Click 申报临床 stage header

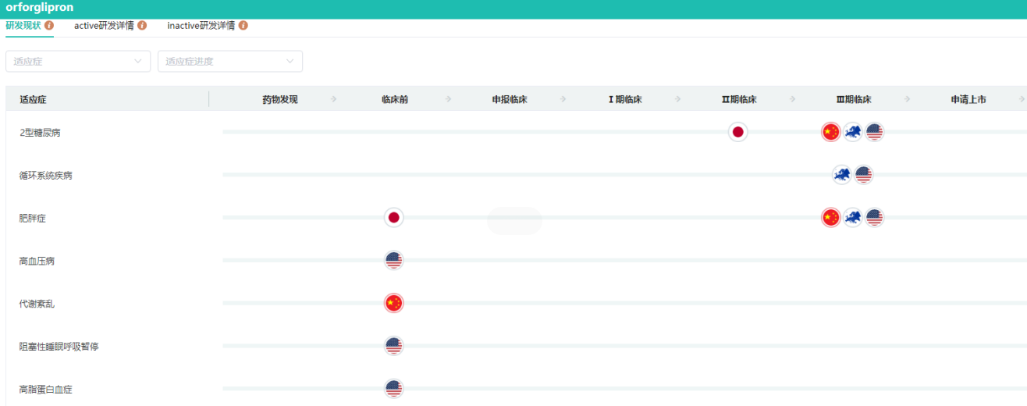coord(509,99)
